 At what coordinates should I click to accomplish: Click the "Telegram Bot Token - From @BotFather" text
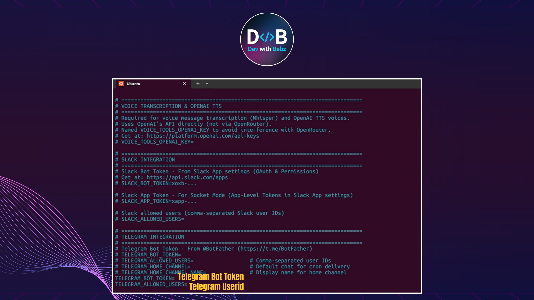[x=178, y=249]
